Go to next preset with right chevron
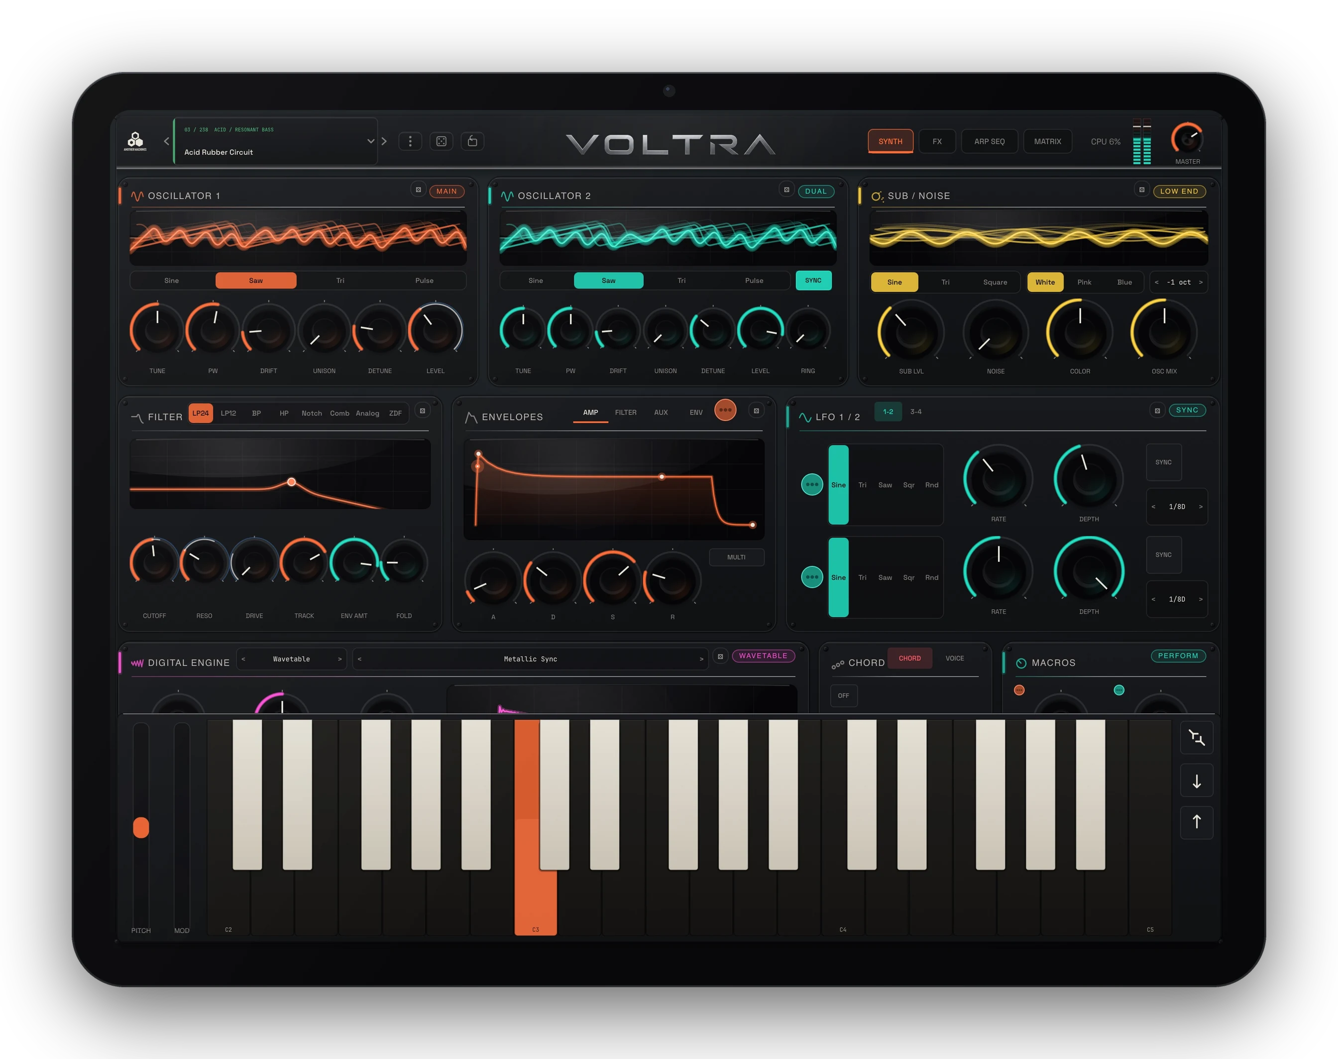Screen dimensions: 1338x1059 384,141
